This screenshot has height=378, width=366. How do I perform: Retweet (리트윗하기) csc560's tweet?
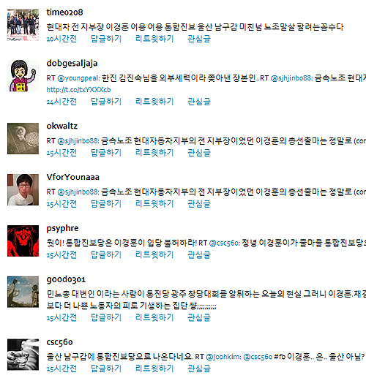[154, 368]
